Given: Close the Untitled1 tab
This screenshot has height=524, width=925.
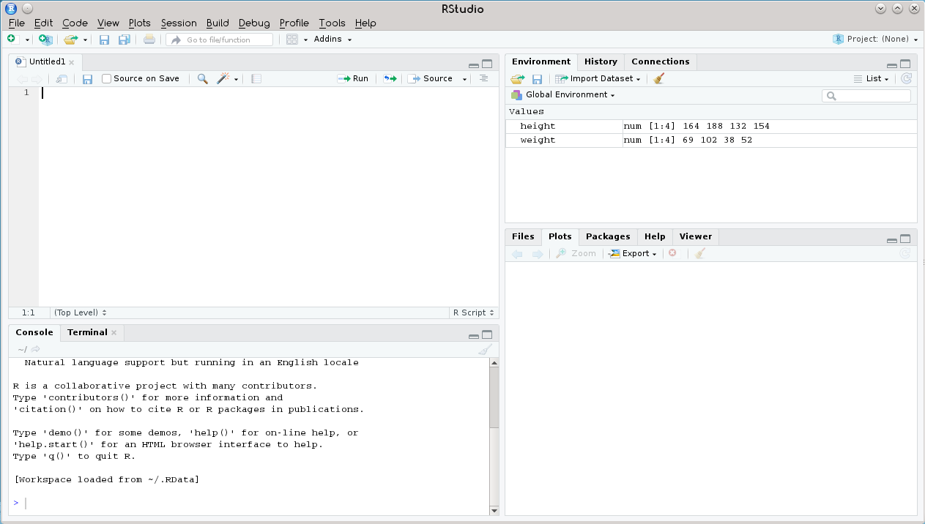Looking at the screenshot, I should click(71, 63).
